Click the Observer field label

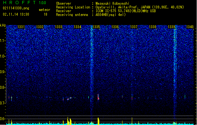64,3
